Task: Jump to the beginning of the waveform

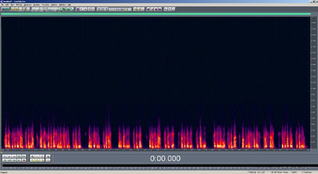Action: tap(4, 161)
